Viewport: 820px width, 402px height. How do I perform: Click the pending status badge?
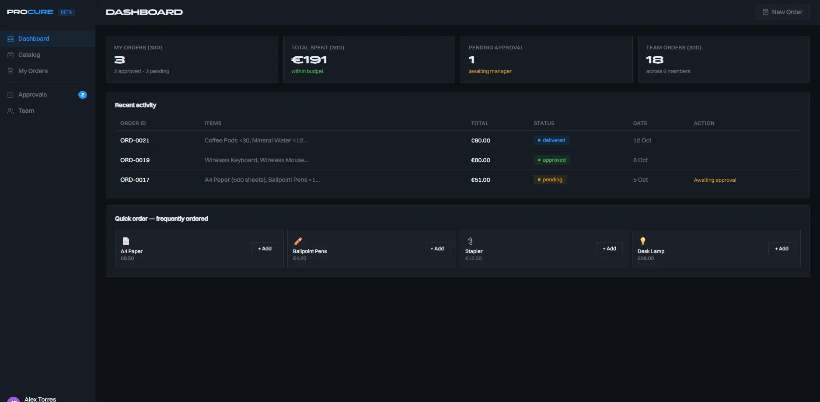point(550,180)
